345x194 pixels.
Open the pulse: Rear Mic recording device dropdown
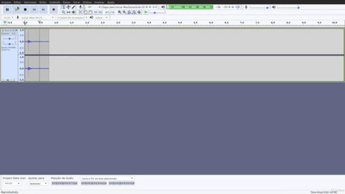(x=37, y=18)
